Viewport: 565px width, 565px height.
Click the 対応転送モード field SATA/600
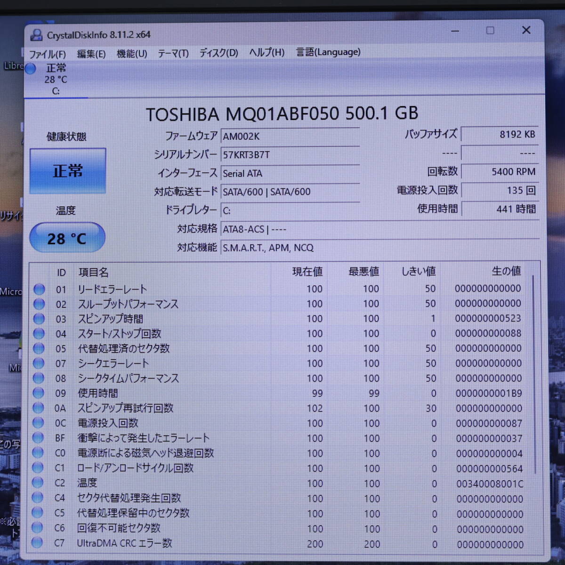[x=290, y=192]
